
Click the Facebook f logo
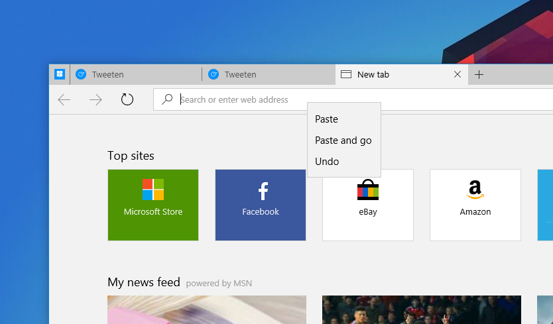click(x=263, y=191)
